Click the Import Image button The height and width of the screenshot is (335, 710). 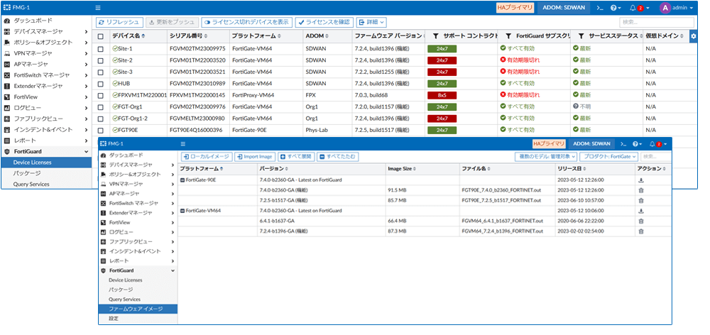click(x=254, y=157)
